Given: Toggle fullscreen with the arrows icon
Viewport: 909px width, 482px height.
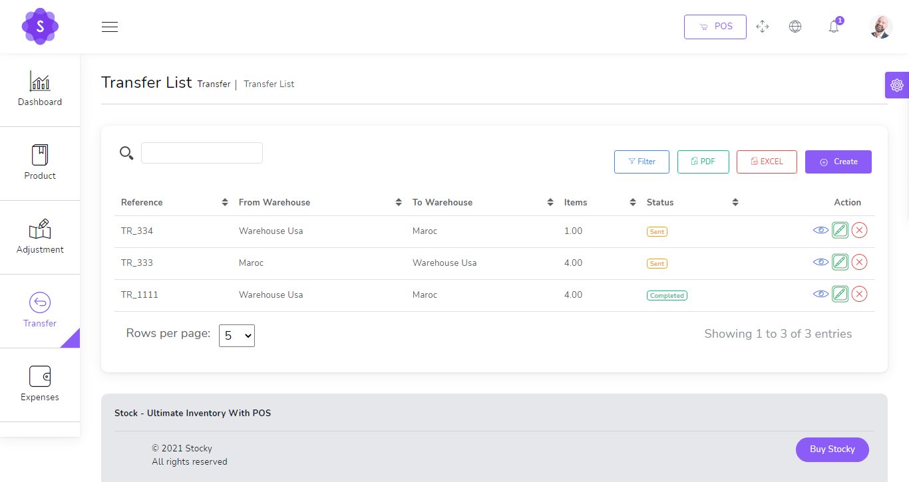Looking at the screenshot, I should 763,27.
